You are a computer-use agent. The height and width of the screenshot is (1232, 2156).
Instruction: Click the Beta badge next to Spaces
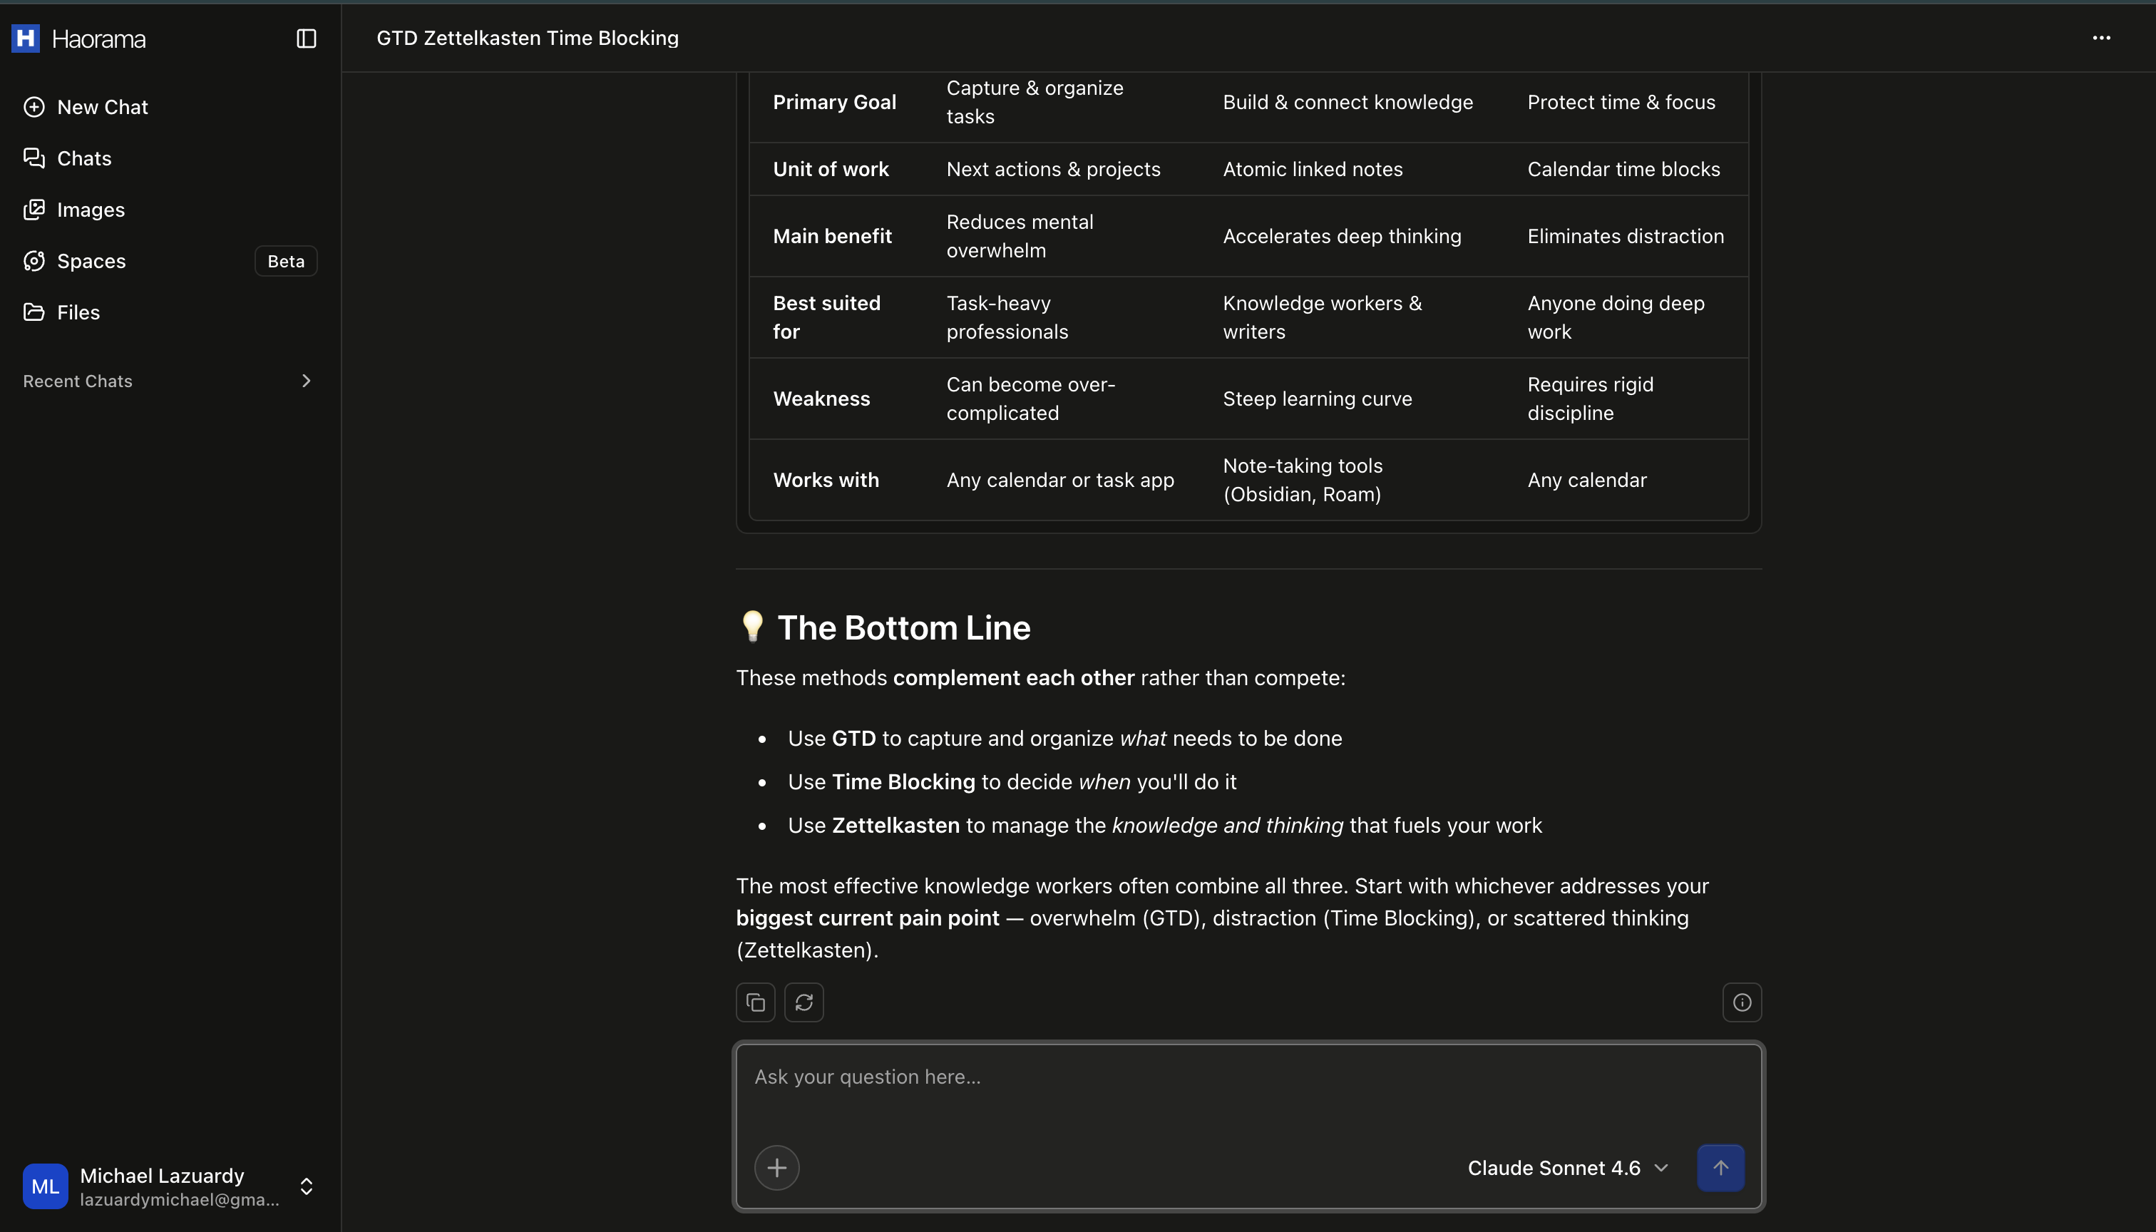tap(285, 261)
